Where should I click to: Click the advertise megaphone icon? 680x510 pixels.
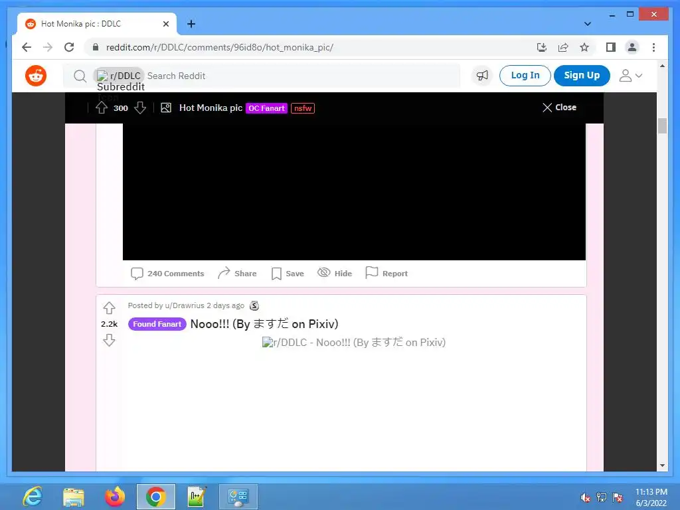click(482, 76)
